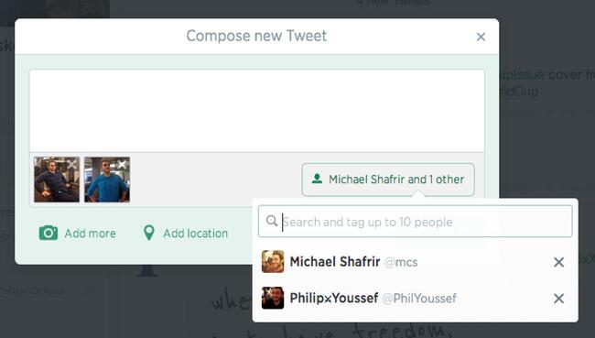Select second attached photo thumbnail with blue shirt
The width and height of the screenshot is (595, 338).
coord(107,180)
